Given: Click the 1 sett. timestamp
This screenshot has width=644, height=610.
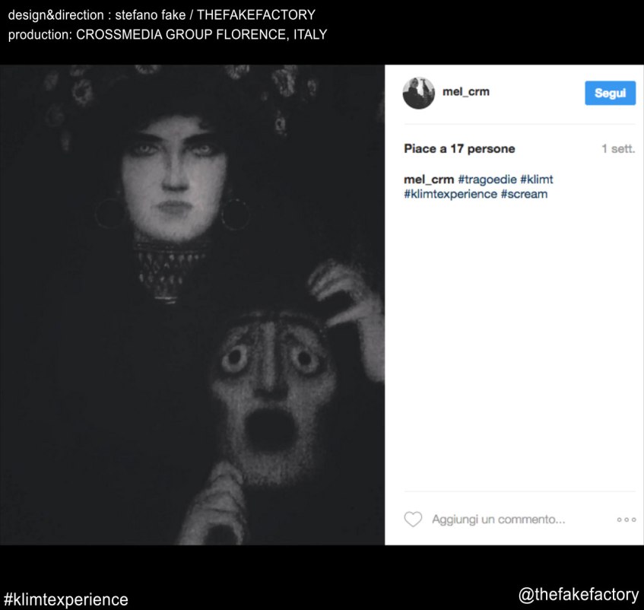Looking at the screenshot, I should coord(618,149).
